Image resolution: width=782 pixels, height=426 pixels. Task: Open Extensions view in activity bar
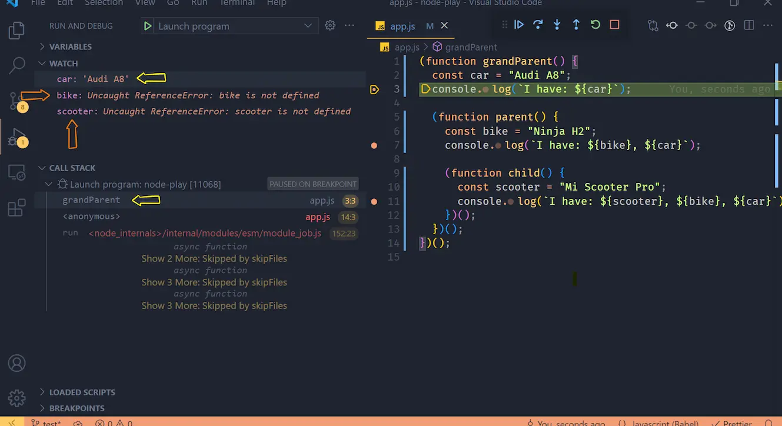coord(16,208)
